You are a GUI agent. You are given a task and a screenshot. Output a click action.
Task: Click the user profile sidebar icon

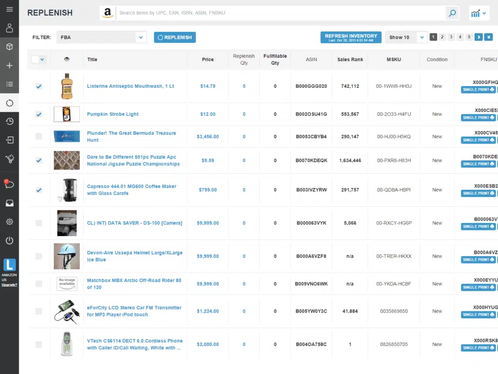[x=9, y=28]
